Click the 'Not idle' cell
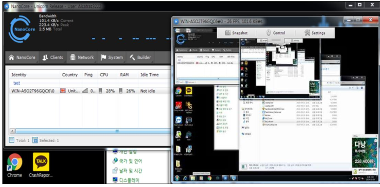The width and height of the screenshot is (380, 187). (x=148, y=91)
